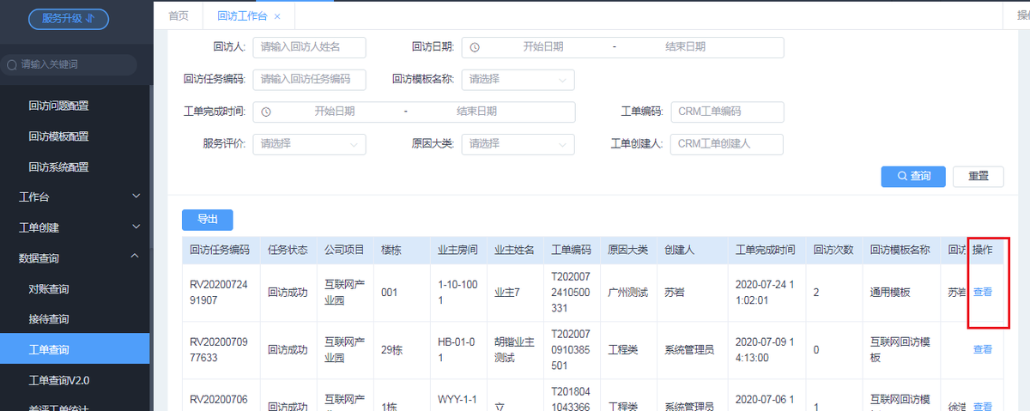Screen dimensions: 1030x411
Task: Pick 工单完成时间 start date
Action: coord(335,112)
